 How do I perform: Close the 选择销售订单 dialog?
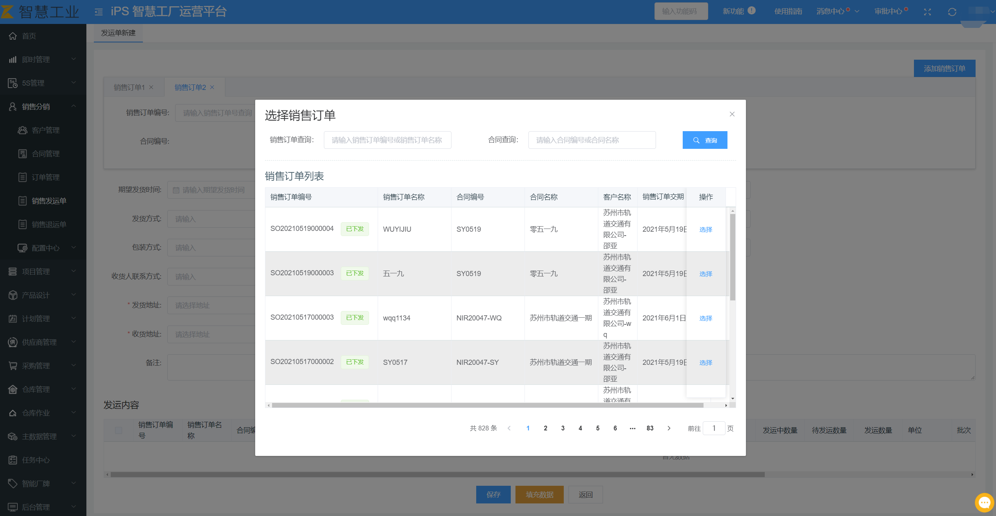click(x=732, y=114)
